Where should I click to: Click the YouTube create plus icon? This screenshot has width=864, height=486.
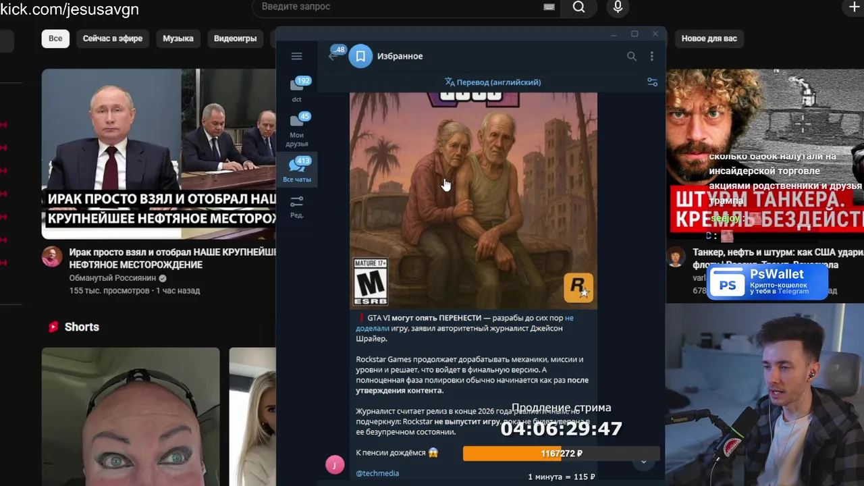coord(854,7)
